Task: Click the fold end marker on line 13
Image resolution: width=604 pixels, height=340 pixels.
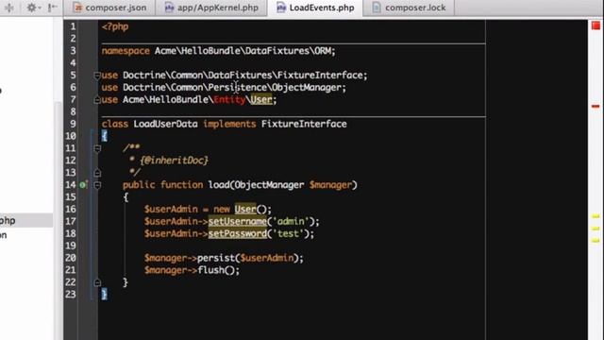Action: [97, 173]
